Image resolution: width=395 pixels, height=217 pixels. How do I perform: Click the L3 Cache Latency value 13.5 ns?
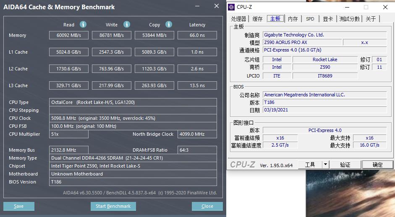(197, 85)
